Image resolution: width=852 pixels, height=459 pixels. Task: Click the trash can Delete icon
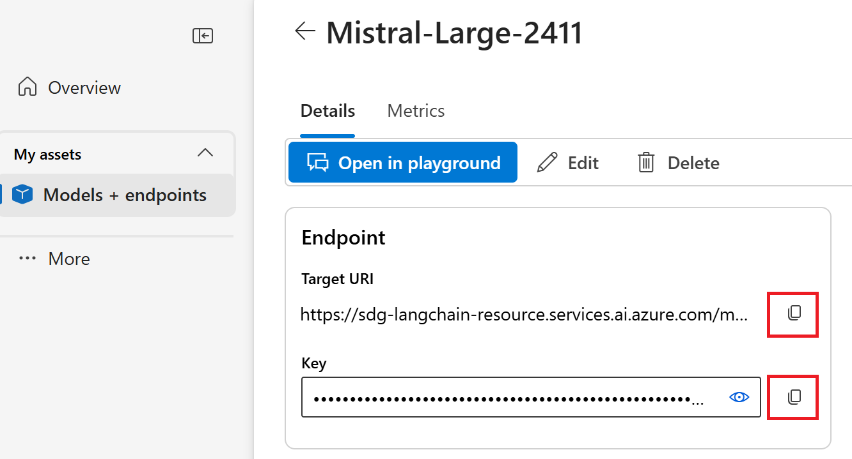click(647, 163)
